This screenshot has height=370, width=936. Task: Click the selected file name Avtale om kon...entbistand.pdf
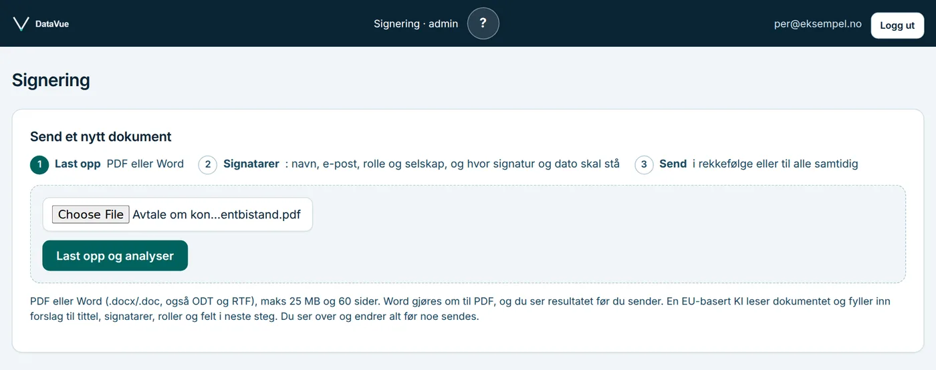[217, 214]
